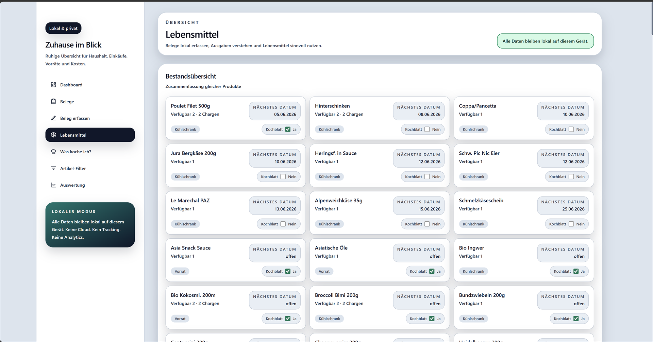Image resolution: width=653 pixels, height=342 pixels.
Task: Click the Nächstes Datum box of Heringsf. in Sauce
Action: tap(419, 158)
